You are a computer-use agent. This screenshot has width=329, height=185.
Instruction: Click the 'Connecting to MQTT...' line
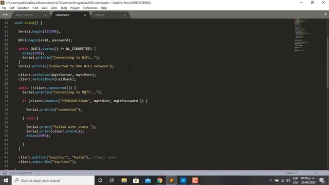pos(62,92)
